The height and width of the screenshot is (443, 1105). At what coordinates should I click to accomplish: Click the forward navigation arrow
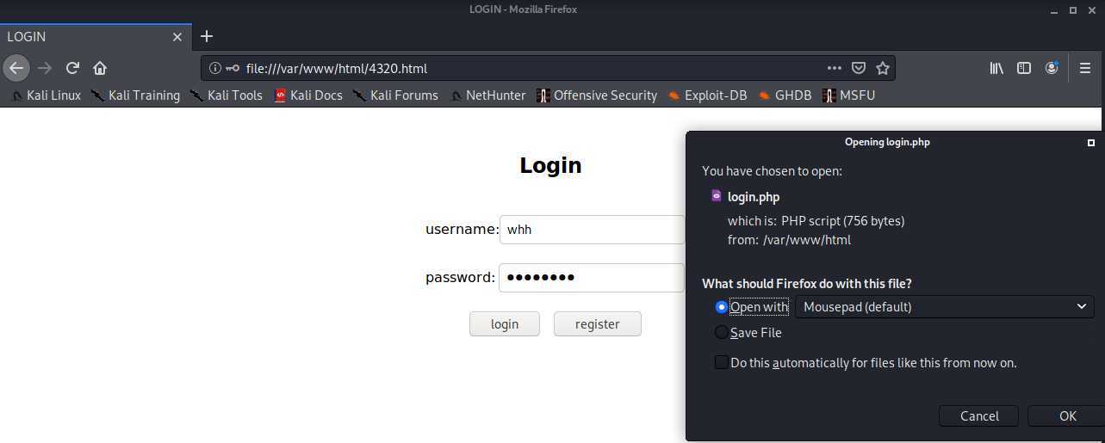tap(45, 68)
